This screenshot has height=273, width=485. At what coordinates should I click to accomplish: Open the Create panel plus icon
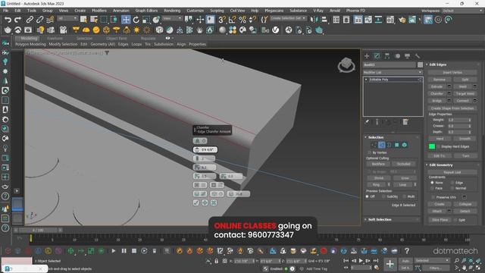click(x=367, y=56)
